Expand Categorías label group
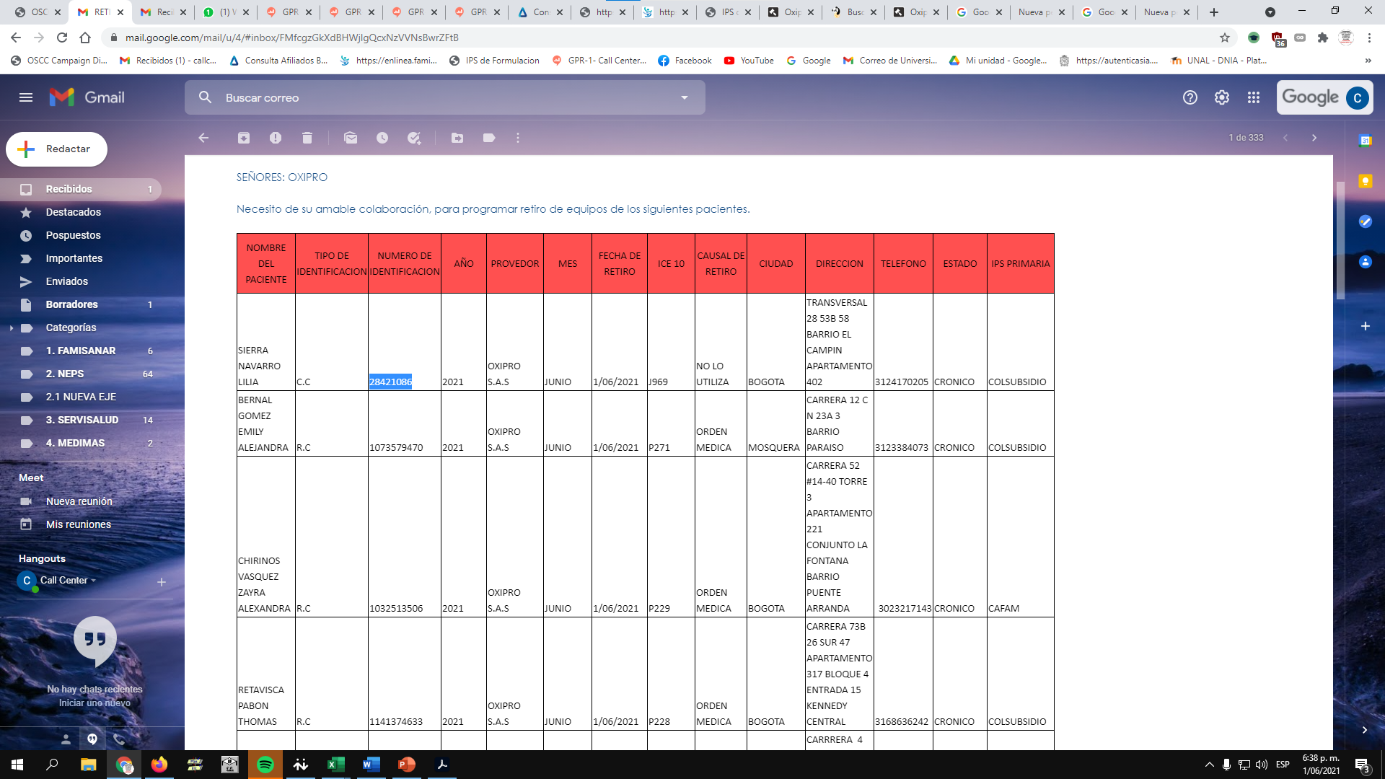1385x779 pixels. pyautogui.click(x=12, y=328)
